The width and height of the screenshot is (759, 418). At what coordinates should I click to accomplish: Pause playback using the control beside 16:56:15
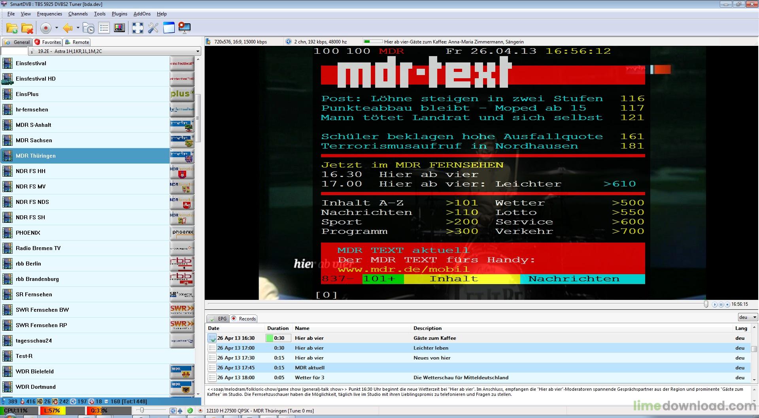tap(721, 305)
